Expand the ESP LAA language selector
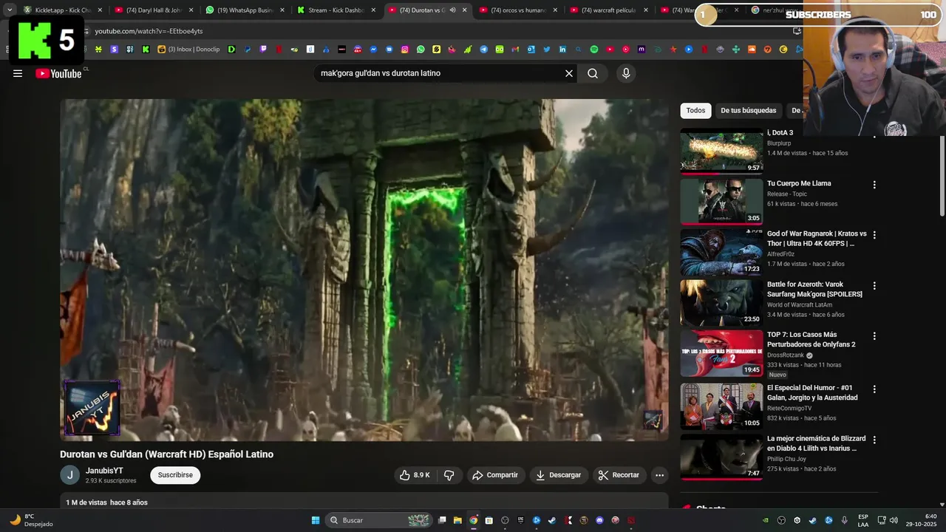This screenshot has width=946, height=532. point(863,520)
